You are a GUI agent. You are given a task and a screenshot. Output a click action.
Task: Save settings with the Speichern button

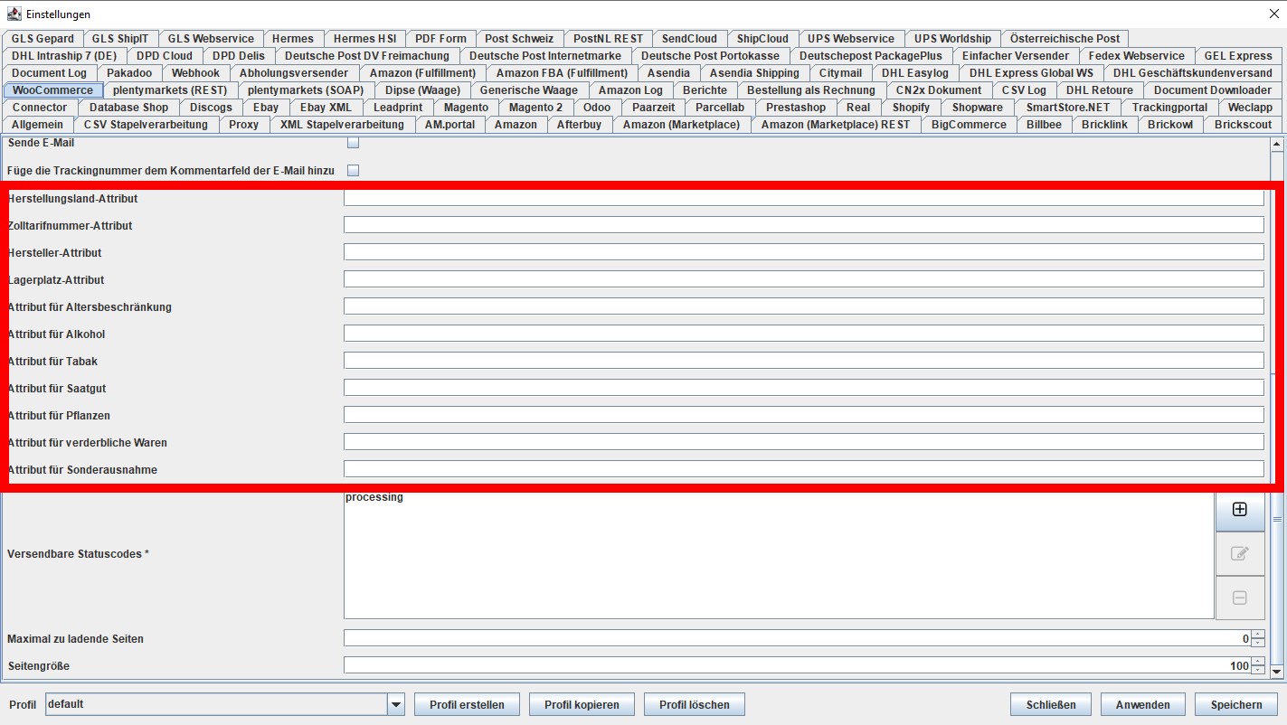1236,705
